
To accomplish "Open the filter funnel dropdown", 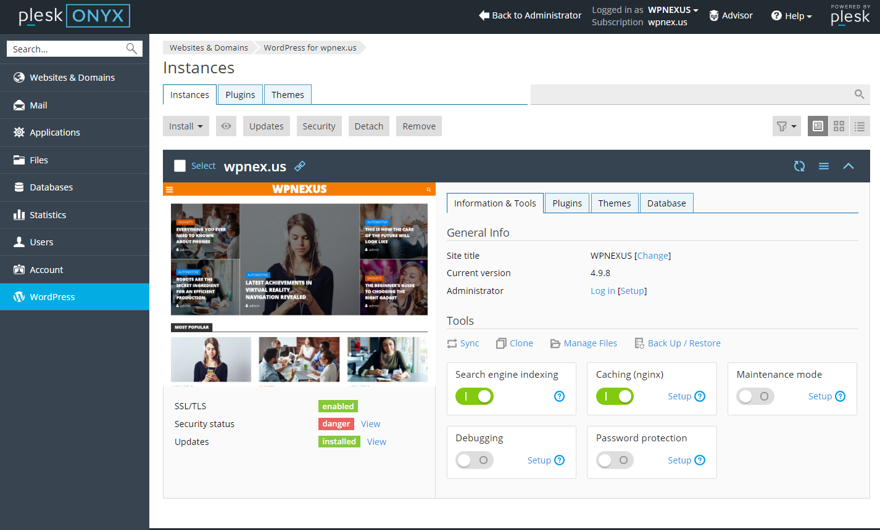I will coord(786,126).
